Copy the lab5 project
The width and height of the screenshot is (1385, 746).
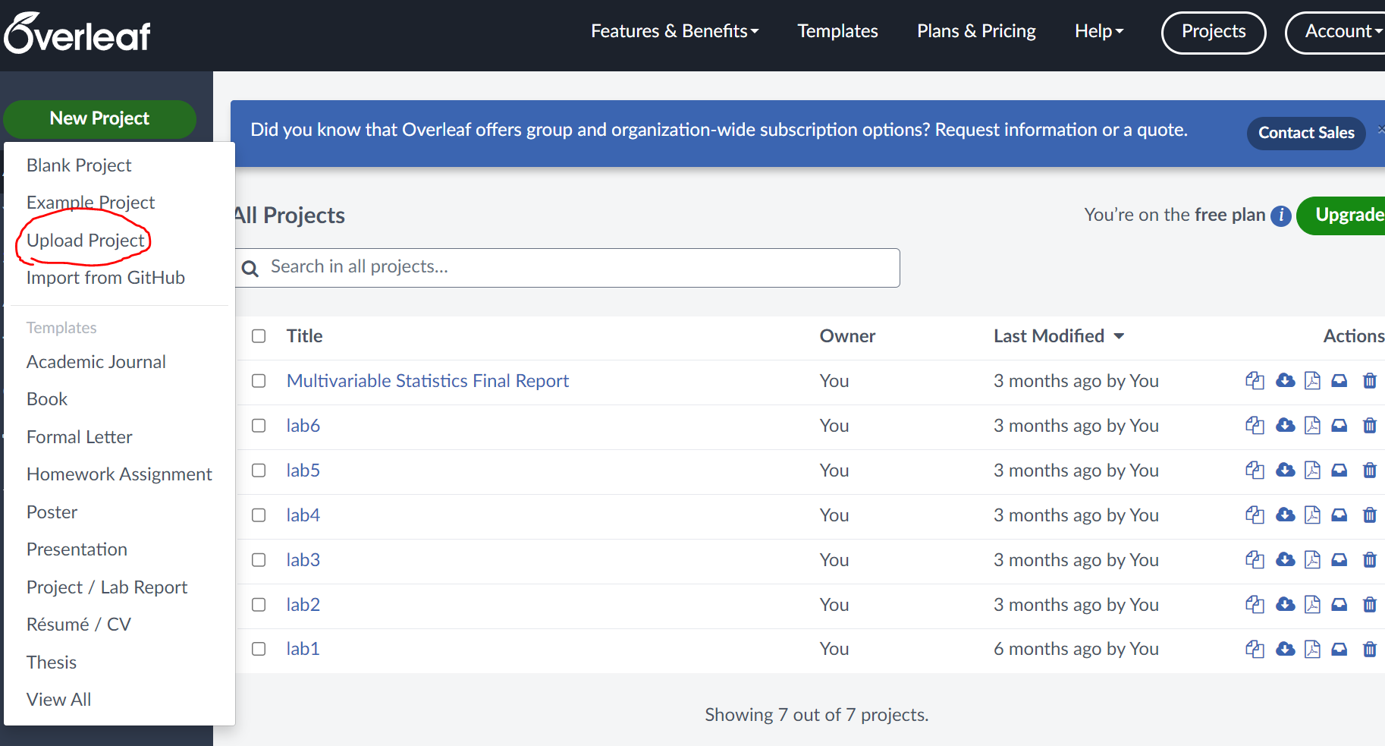click(x=1255, y=471)
